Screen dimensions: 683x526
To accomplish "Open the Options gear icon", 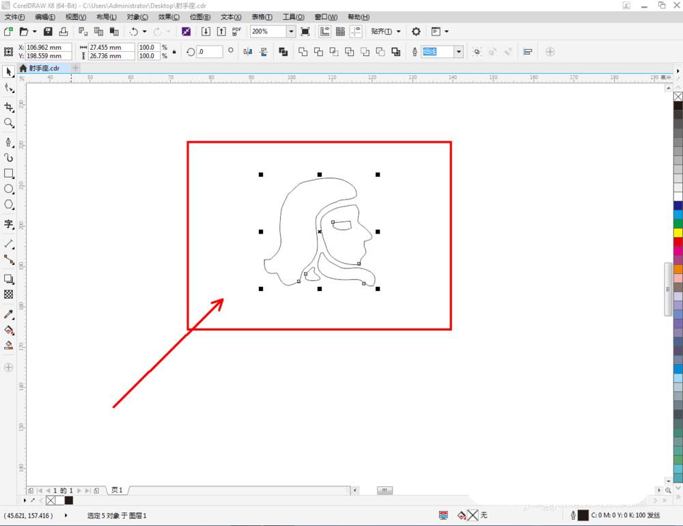I will click(416, 31).
